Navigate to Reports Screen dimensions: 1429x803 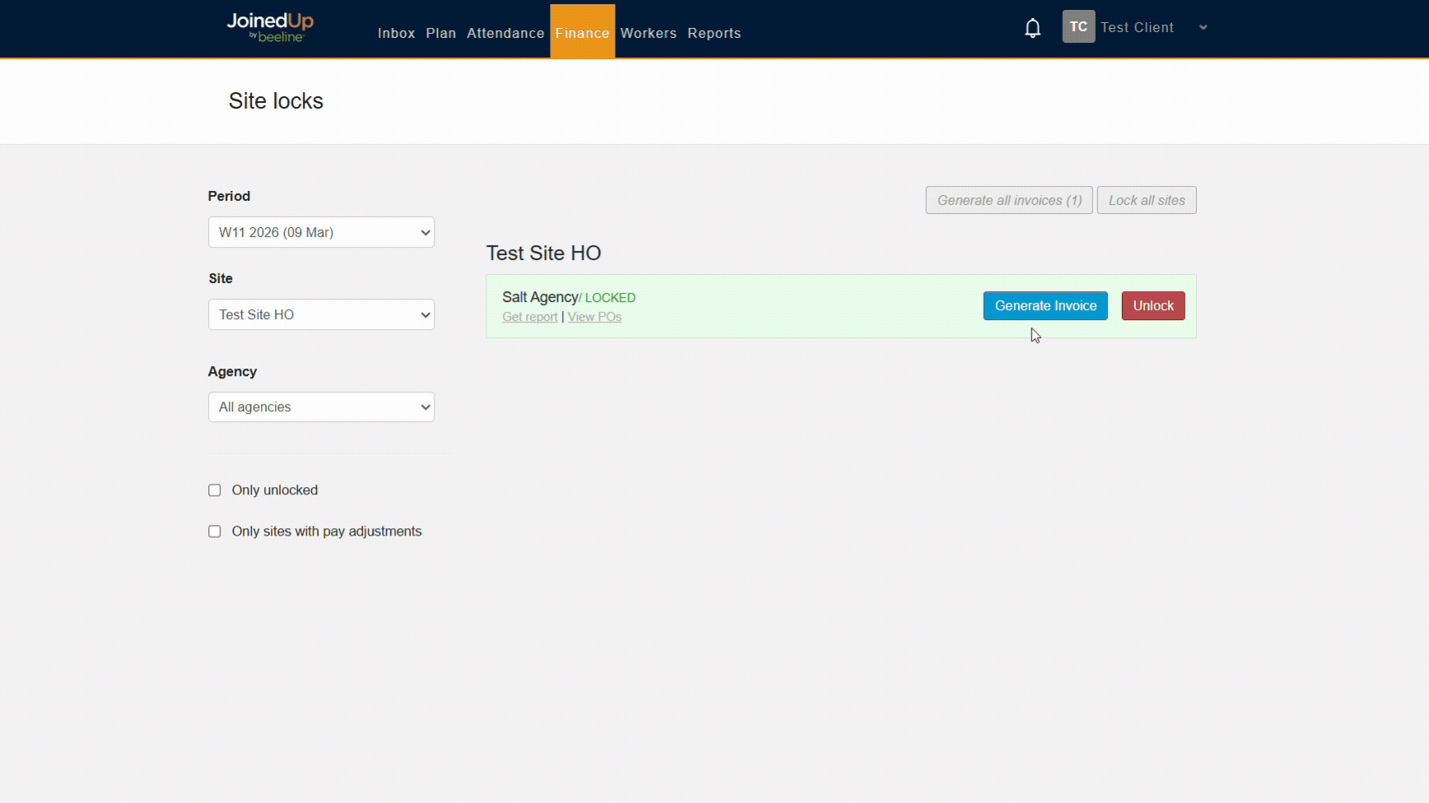point(714,34)
